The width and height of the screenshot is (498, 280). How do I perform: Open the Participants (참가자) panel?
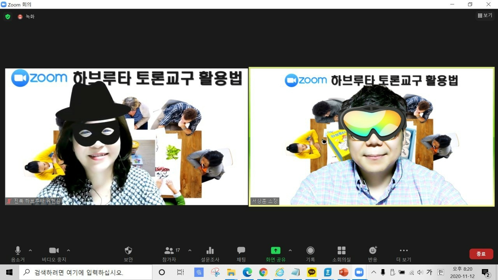(x=169, y=254)
